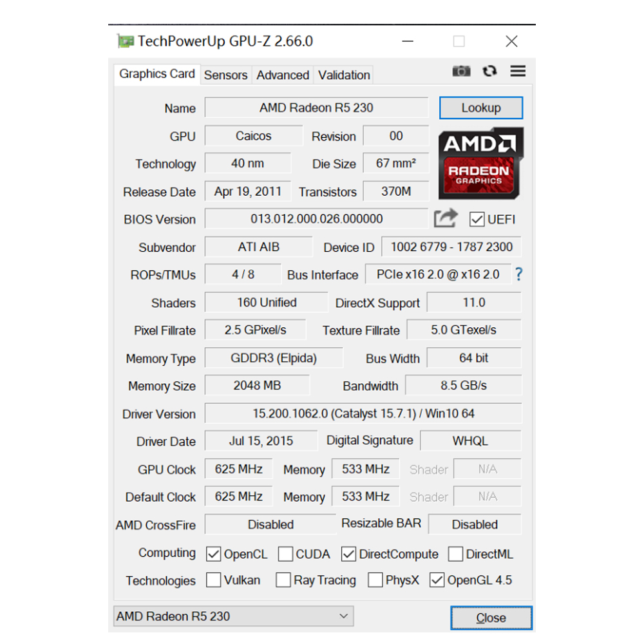Image resolution: width=644 pixels, height=644 pixels.
Task: Click the Bus Interface question mark
Action: [518, 274]
